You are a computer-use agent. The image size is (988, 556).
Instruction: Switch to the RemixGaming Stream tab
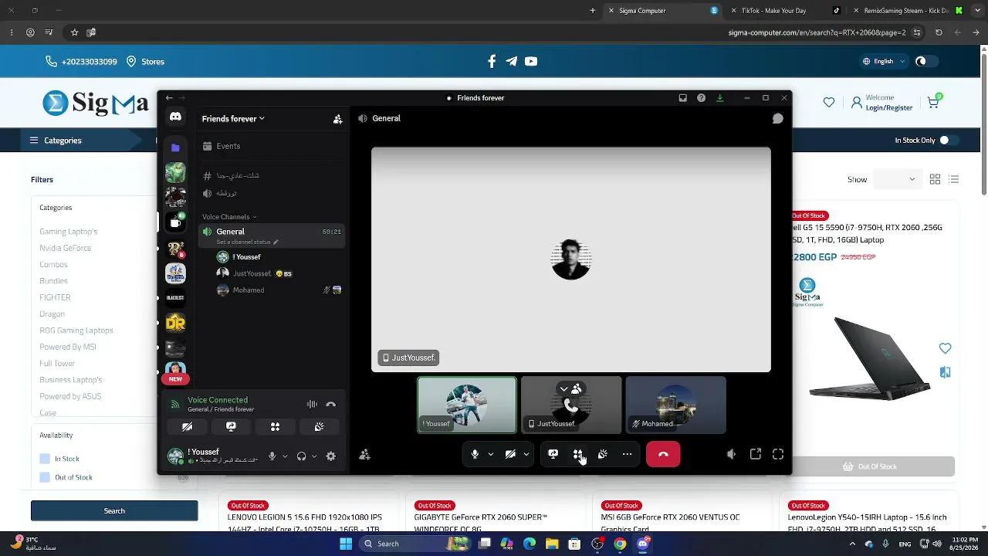coord(907,11)
